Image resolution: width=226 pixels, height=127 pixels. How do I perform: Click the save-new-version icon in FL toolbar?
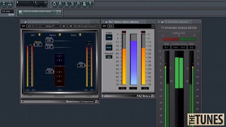pyautogui.click(x=60, y=4)
